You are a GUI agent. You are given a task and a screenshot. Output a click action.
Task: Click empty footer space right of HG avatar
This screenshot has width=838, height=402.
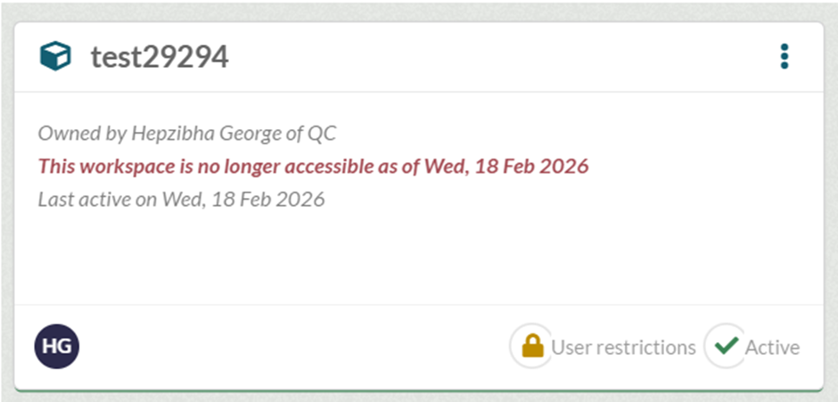pos(285,347)
